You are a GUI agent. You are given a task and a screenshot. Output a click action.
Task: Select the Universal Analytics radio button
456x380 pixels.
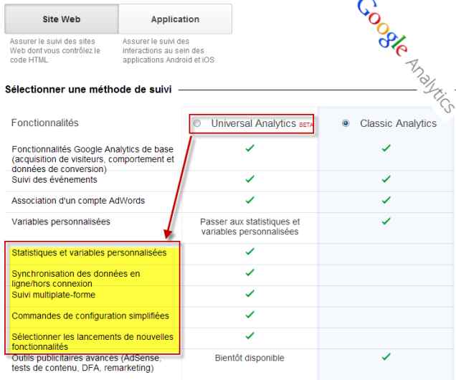197,123
